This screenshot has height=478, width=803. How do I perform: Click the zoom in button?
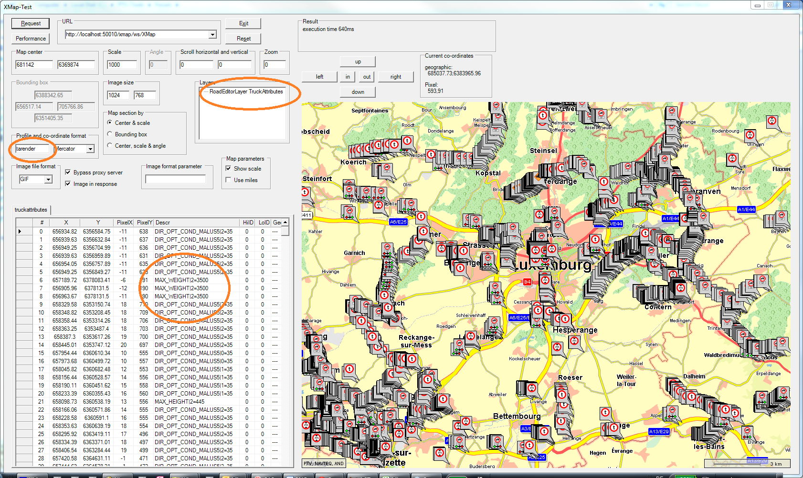point(348,77)
